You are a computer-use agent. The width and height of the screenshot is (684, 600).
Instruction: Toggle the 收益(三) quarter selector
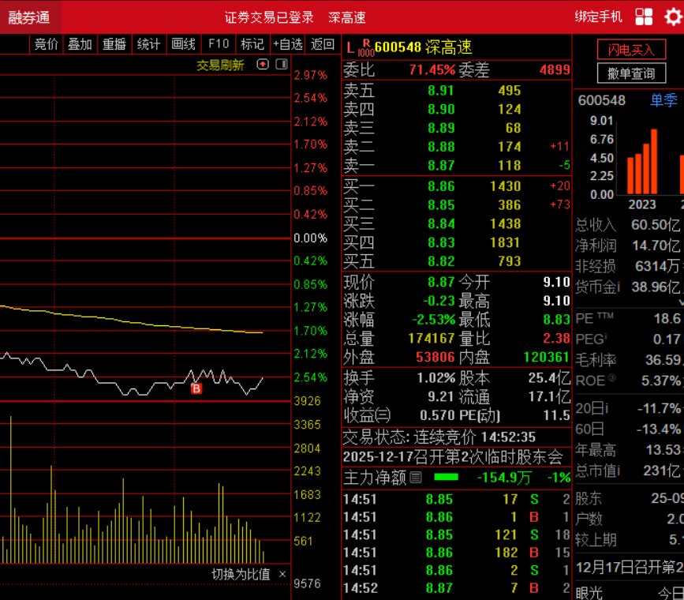367,414
